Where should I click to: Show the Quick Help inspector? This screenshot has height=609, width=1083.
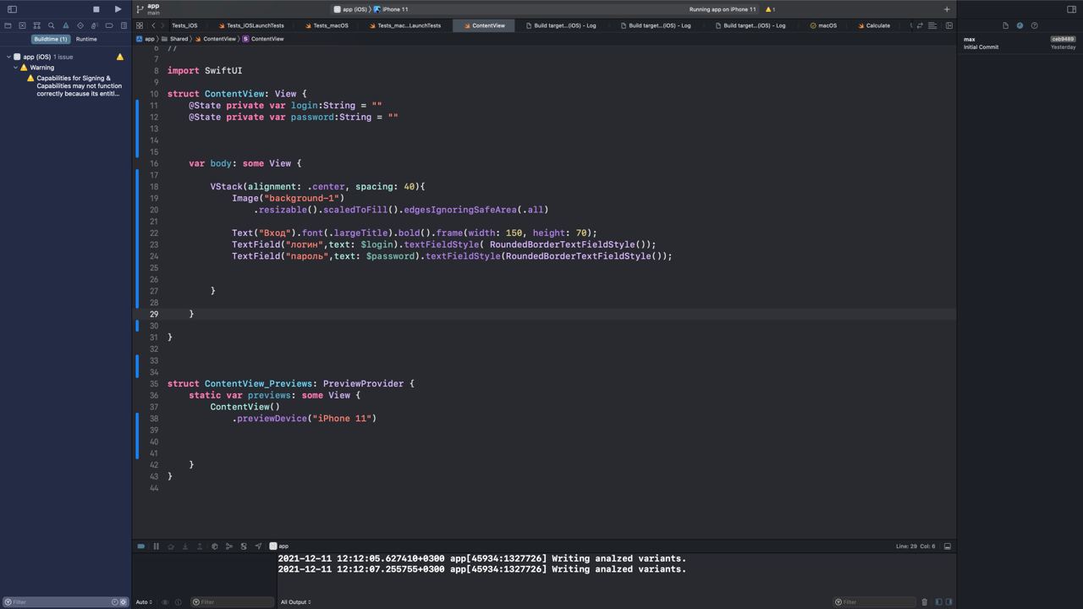pos(1034,25)
